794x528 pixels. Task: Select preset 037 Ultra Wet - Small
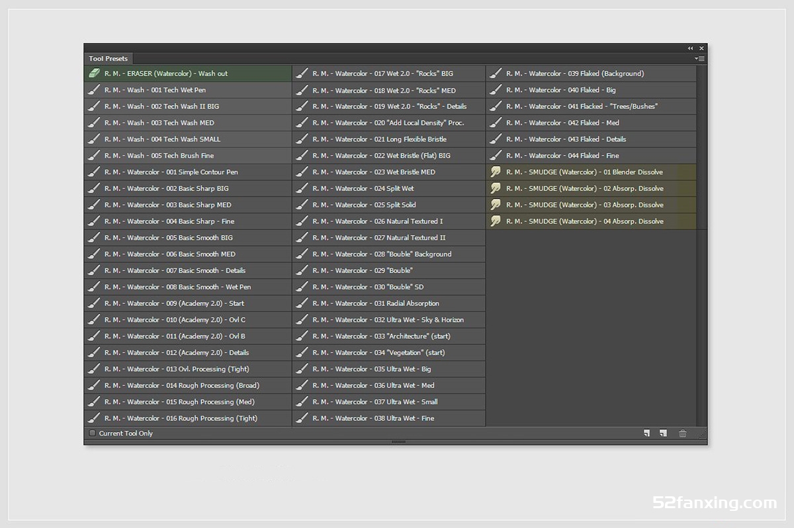(x=389, y=402)
